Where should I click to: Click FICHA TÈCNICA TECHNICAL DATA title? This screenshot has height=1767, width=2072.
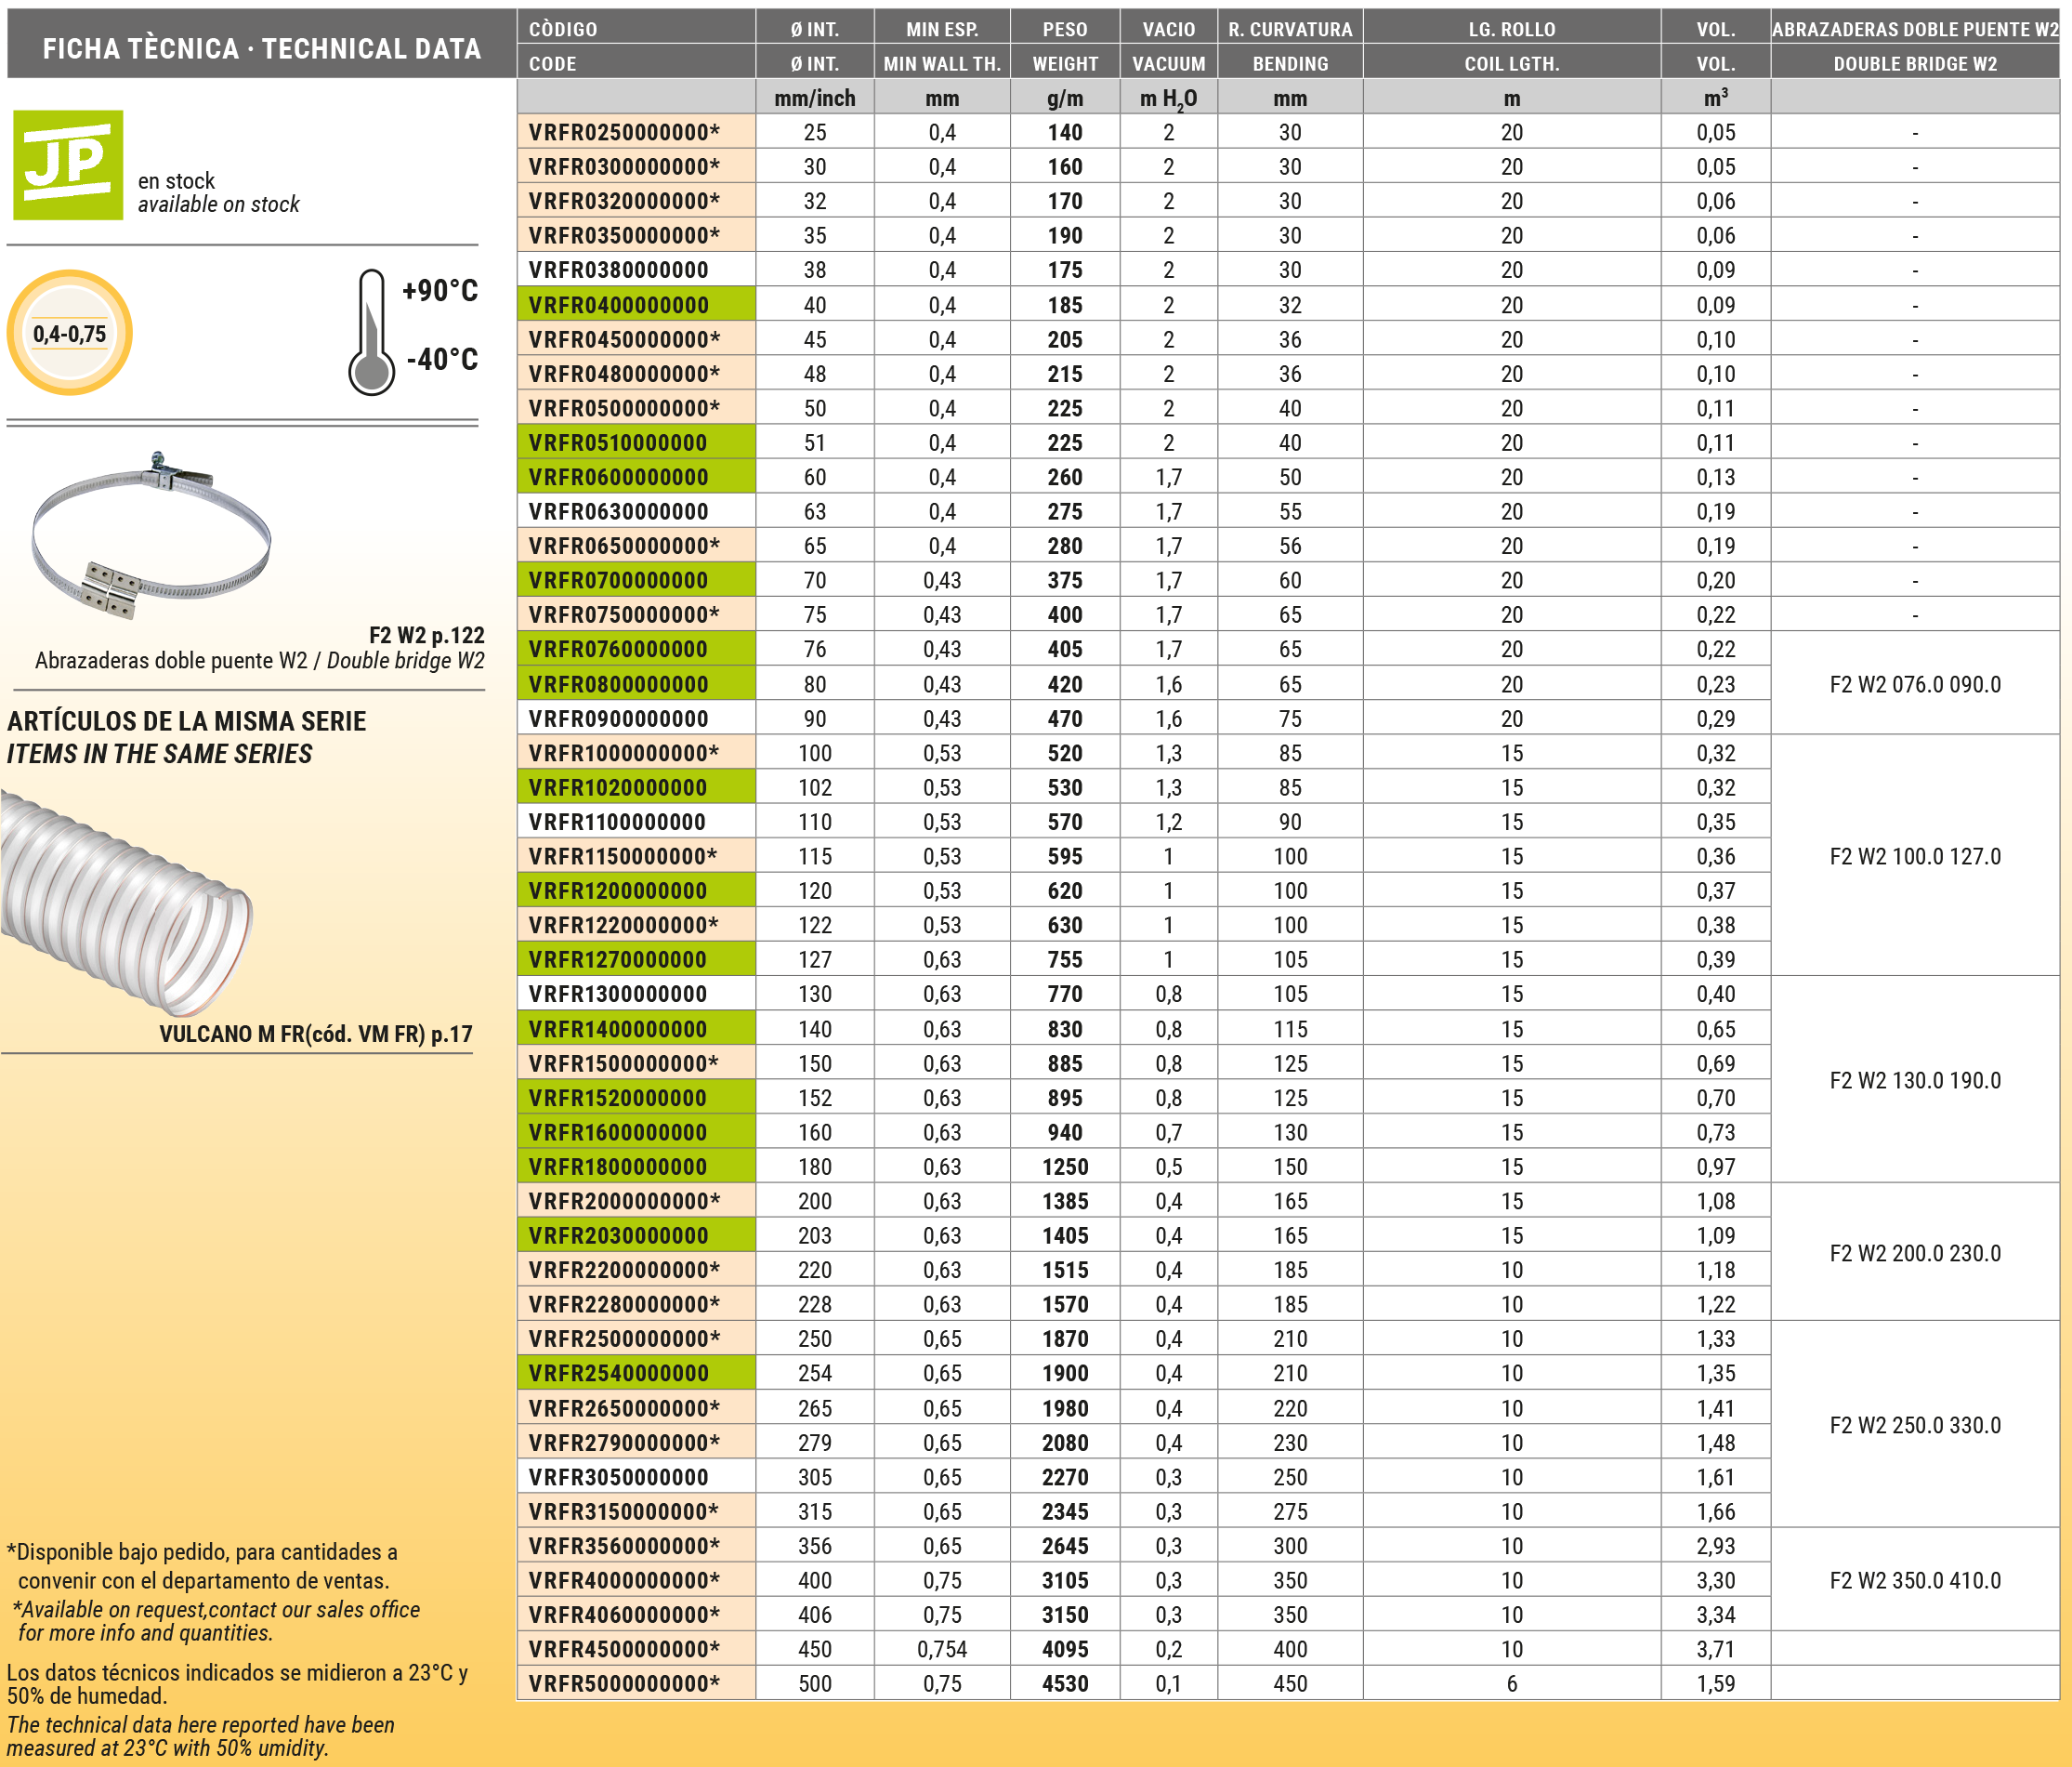(261, 48)
